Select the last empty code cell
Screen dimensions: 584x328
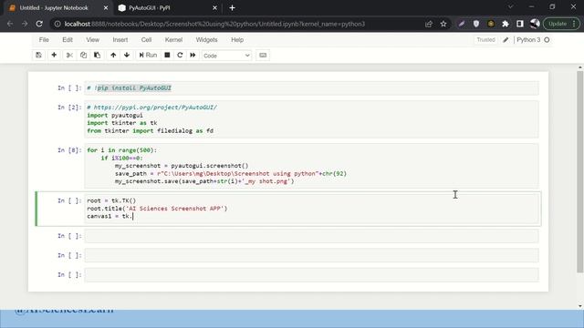pyautogui.click(x=311, y=275)
